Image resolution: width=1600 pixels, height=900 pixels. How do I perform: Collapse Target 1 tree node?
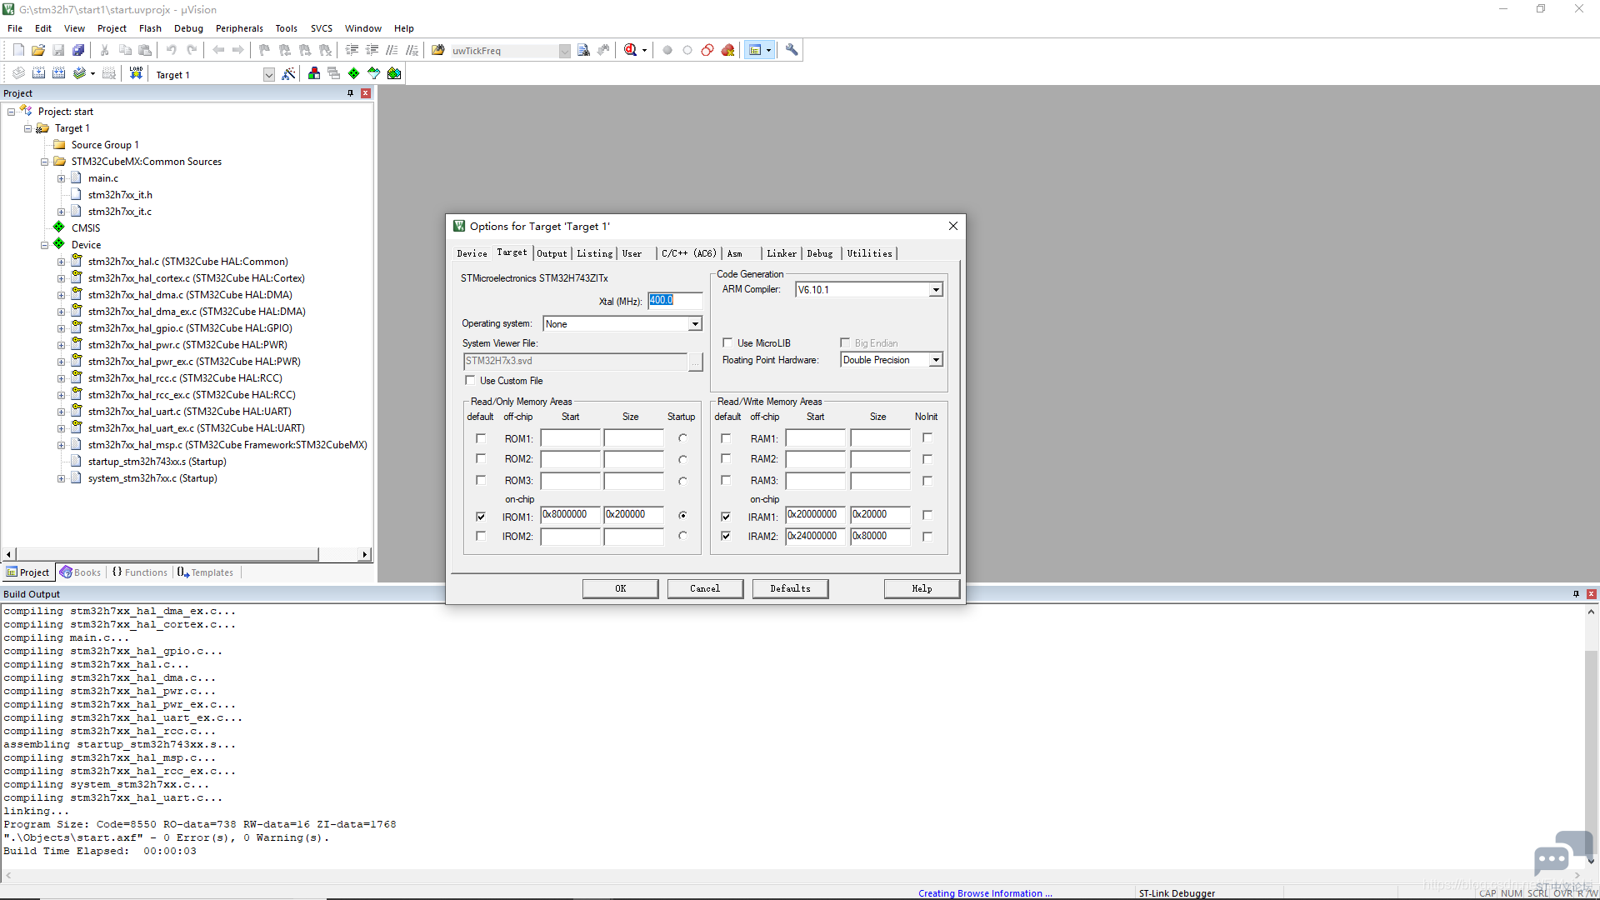[x=27, y=128]
